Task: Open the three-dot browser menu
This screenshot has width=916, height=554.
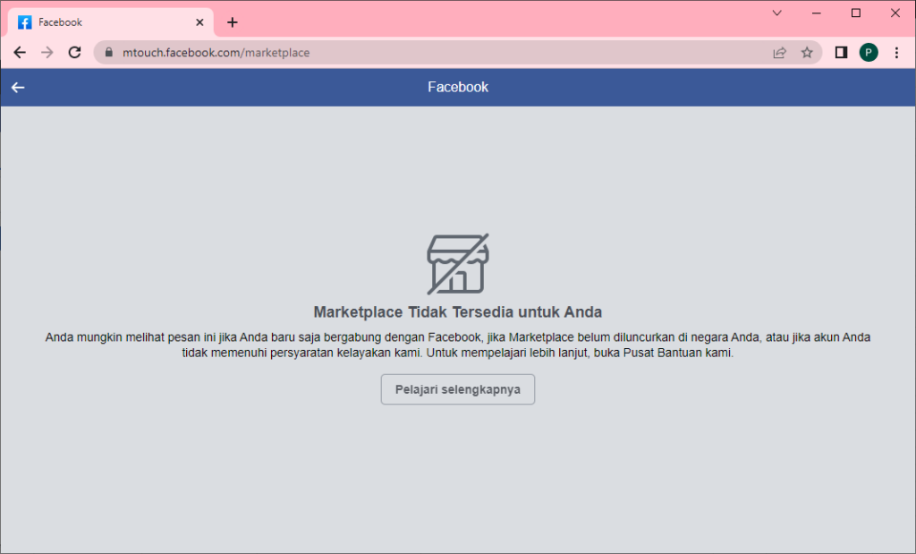Action: [897, 52]
